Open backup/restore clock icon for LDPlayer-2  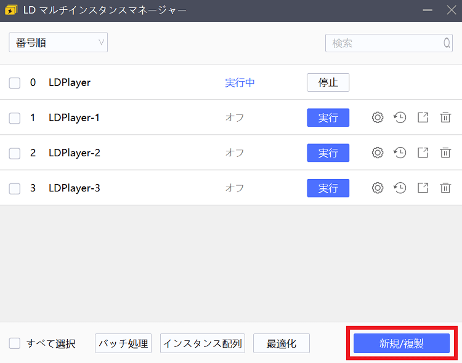point(400,153)
